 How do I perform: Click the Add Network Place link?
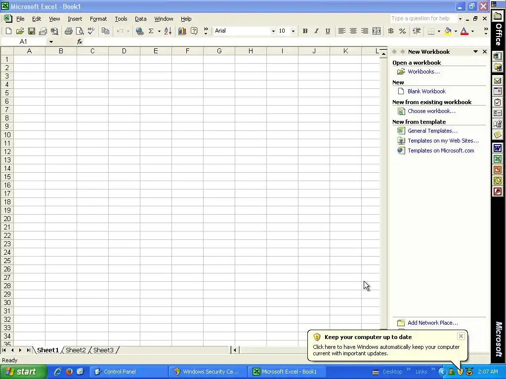pyautogui.click(x=433, y=323)
